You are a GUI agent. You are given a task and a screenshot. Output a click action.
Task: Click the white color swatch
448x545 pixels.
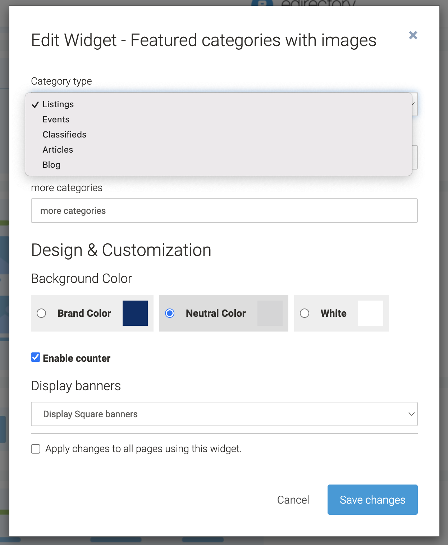coord(370,313)
